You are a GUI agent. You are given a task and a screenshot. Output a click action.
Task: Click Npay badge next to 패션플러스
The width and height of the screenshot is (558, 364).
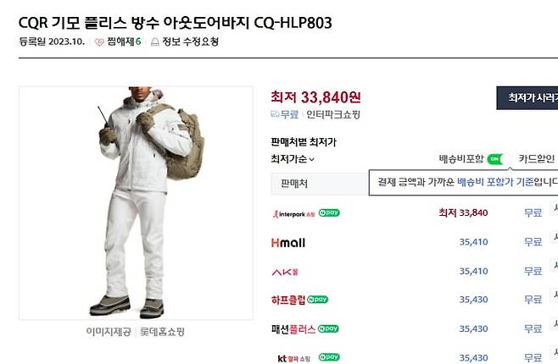click(x=328, y=328)
